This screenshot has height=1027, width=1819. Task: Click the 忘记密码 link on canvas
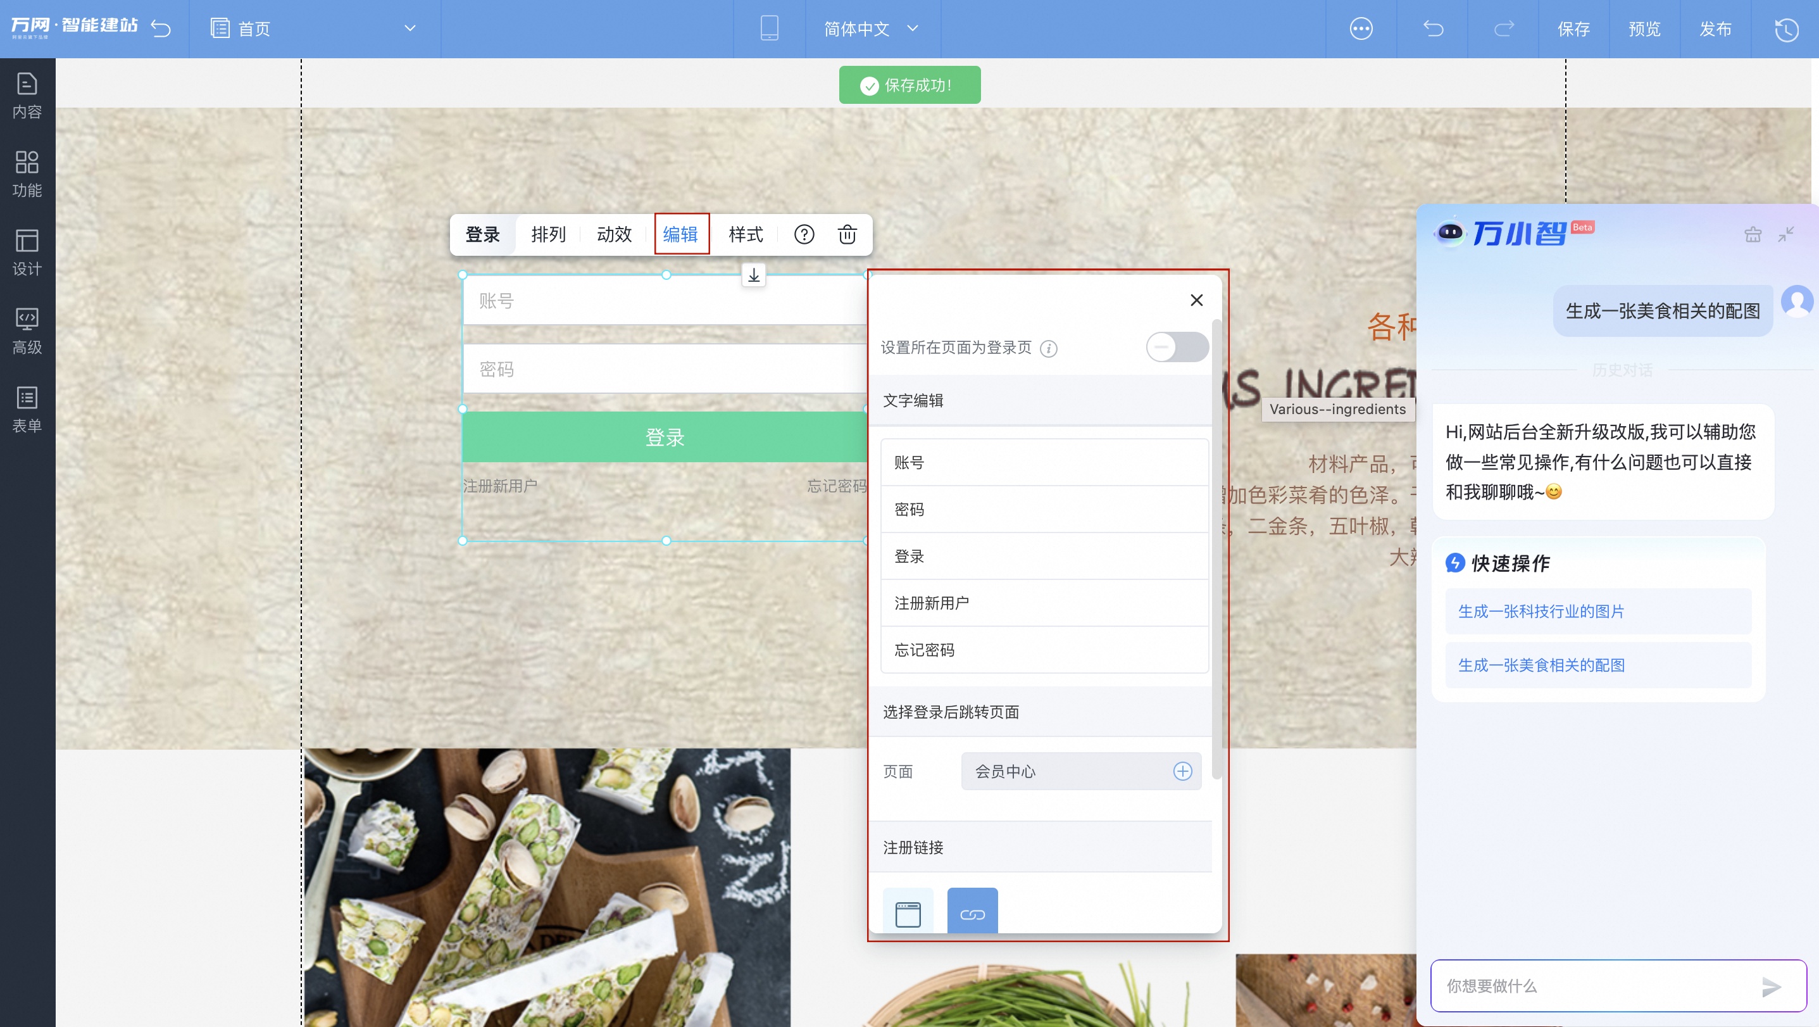point(837,486)
